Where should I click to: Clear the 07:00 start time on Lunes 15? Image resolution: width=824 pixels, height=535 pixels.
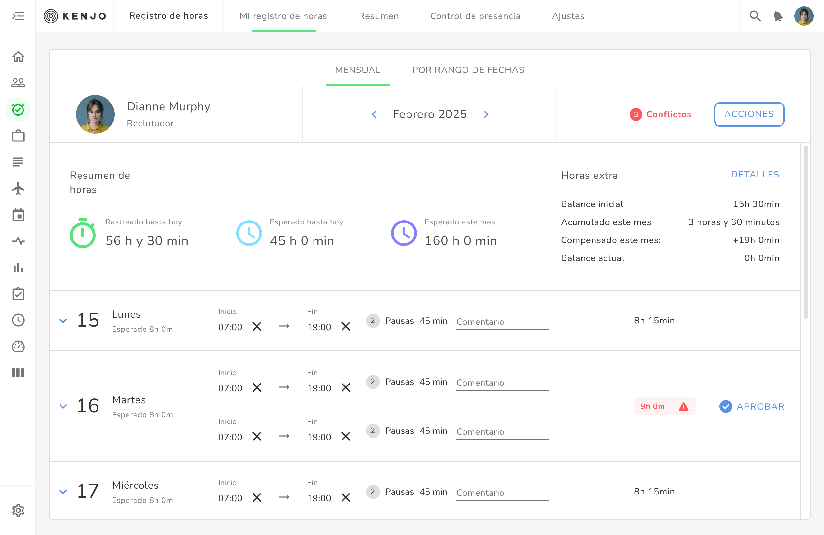click(x=257, y=326)
